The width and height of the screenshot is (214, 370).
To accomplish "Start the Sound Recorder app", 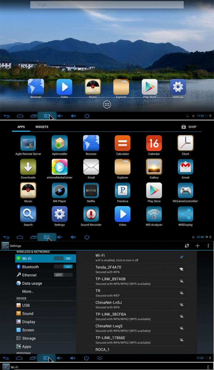I will (x=91, y=214).
